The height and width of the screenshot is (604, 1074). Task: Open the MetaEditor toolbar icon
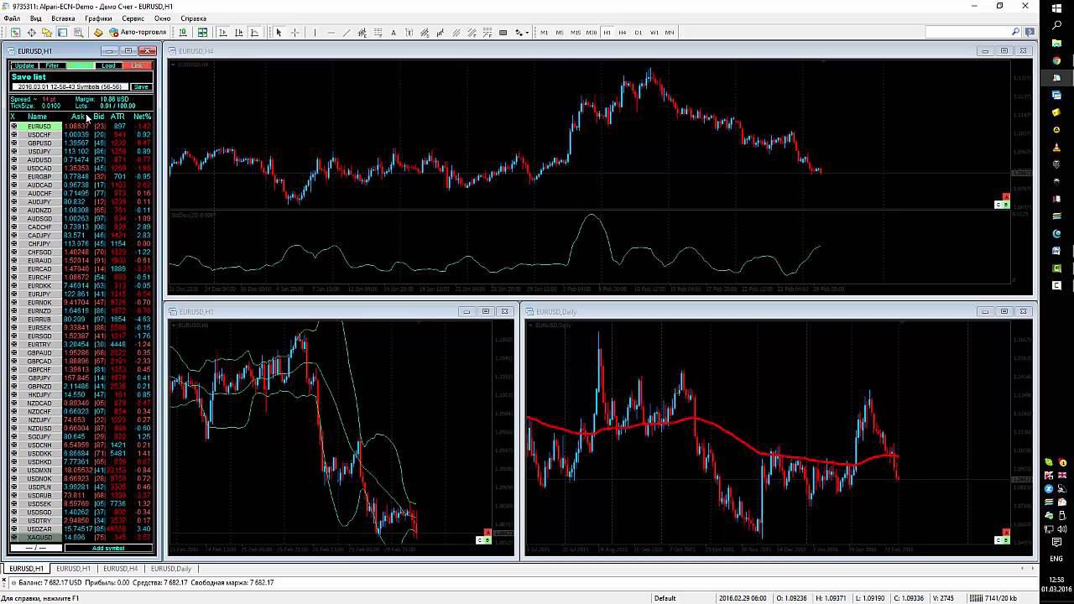click(98, 32)
